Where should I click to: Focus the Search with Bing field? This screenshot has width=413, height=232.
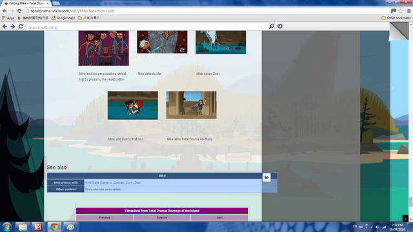(x=147, y=27)
